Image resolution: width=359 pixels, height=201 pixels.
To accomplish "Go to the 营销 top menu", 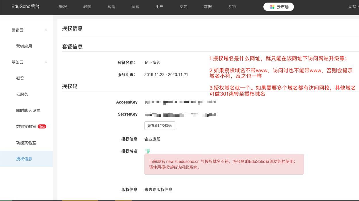I will [111, 7].
